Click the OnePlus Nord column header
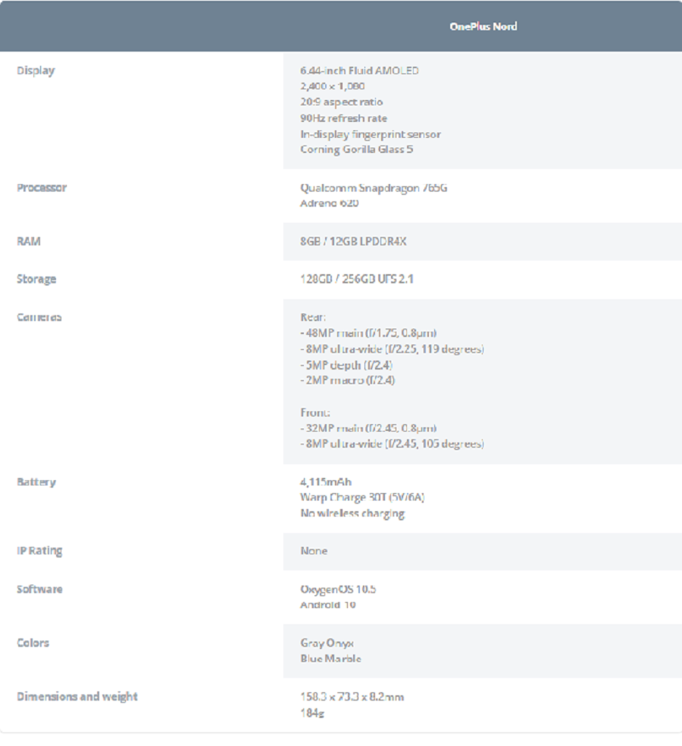Viewport: 682px width, 746px height. (483, 27)
